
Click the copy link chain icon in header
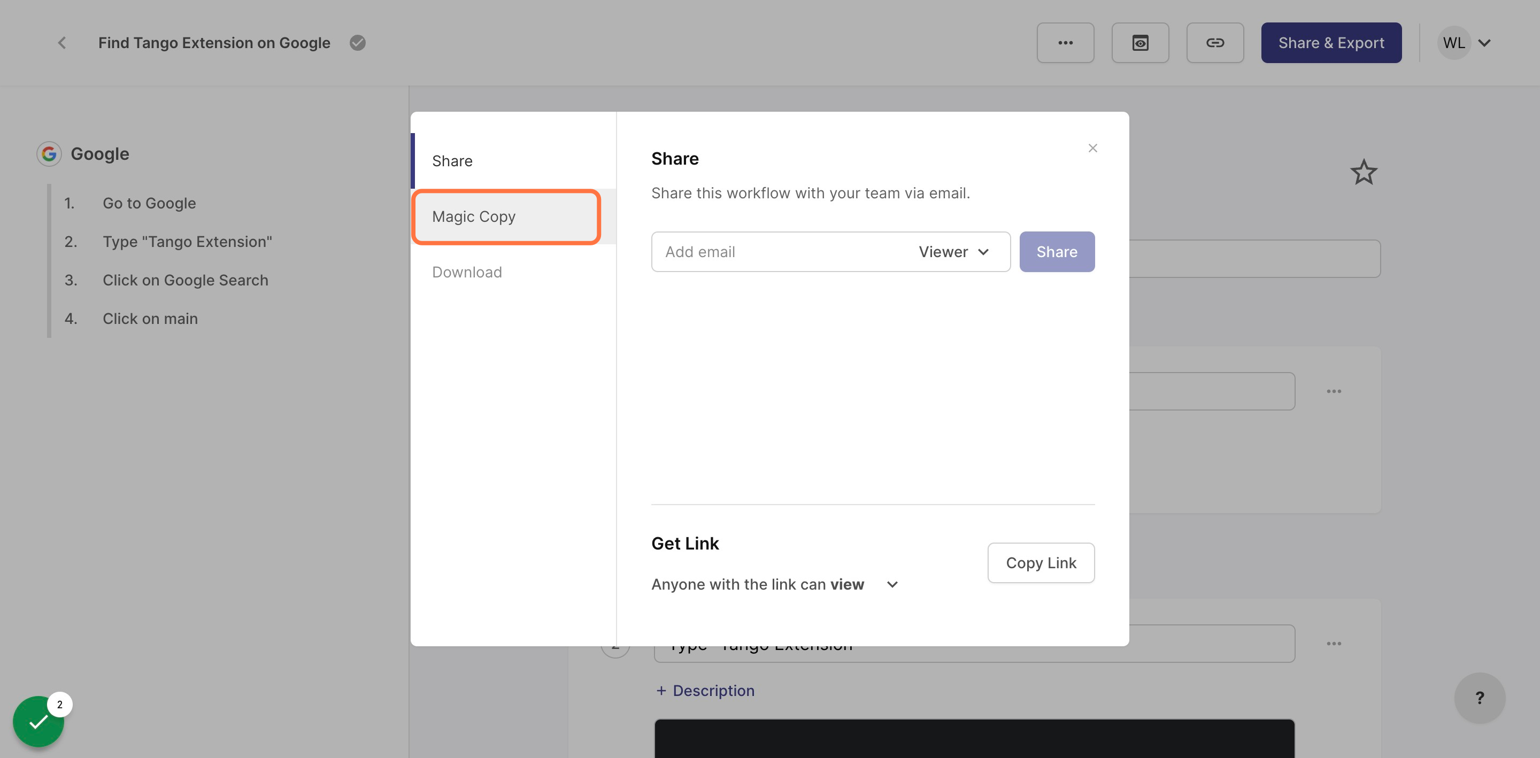point(1215,42)
